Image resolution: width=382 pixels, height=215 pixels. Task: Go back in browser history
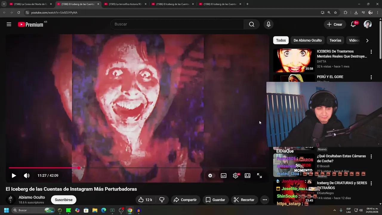point(4,13)
